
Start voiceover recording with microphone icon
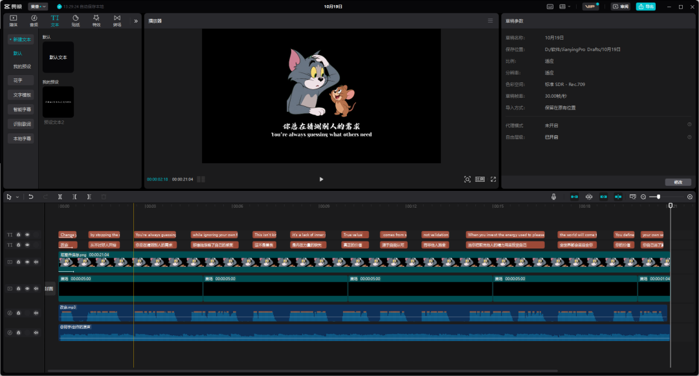(553, 197)
